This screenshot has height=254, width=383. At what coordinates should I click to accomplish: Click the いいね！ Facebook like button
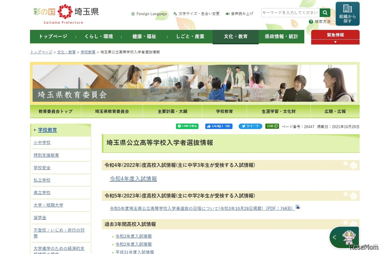[219, 126]
